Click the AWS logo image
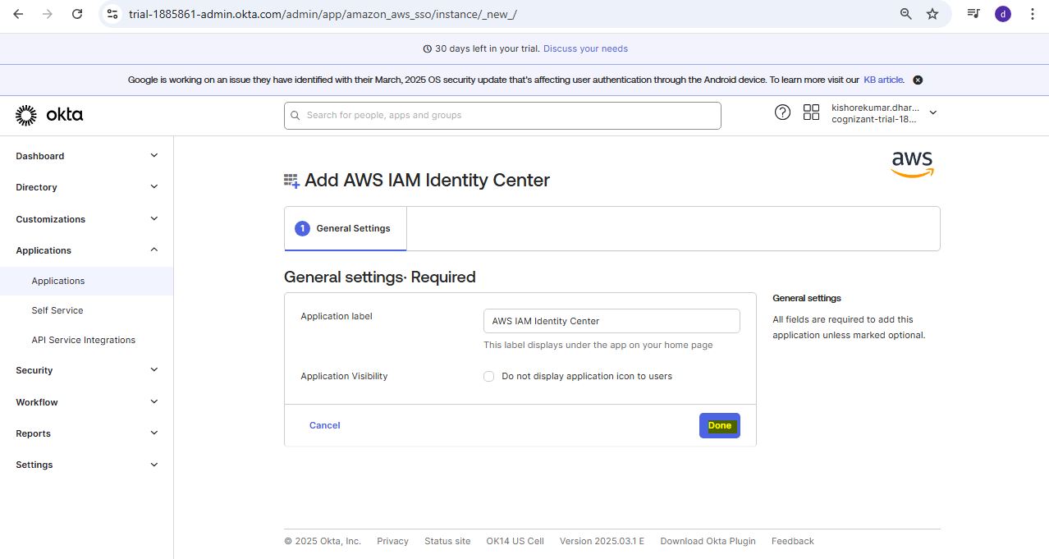 [912, 163]
